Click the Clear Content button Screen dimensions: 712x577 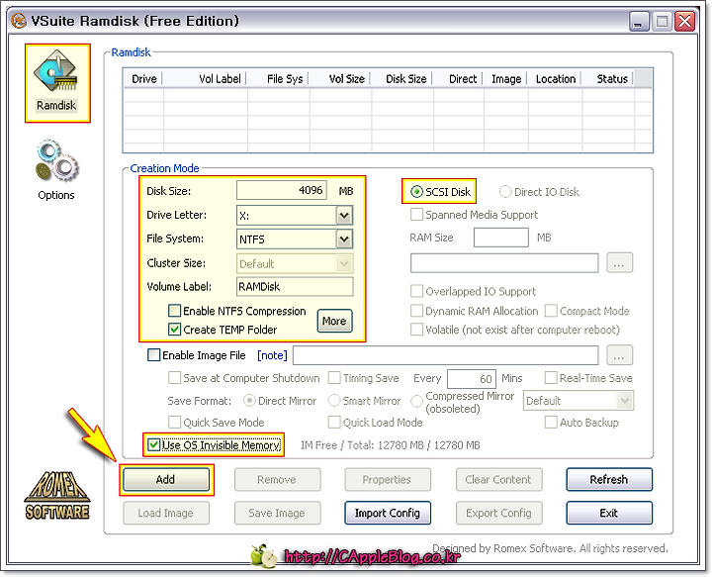(498, 479)
